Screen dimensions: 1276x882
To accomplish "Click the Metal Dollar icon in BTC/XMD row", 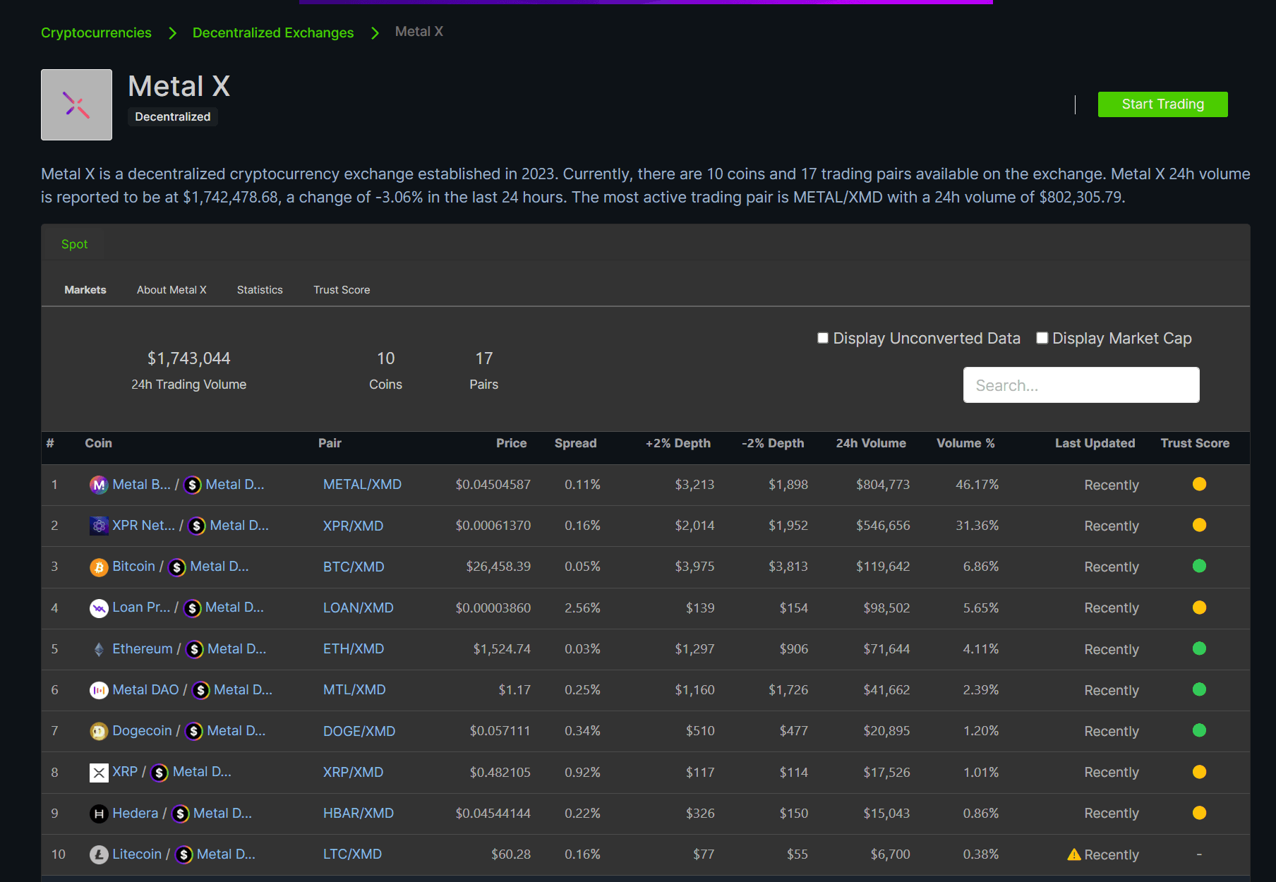I will 177,567.
